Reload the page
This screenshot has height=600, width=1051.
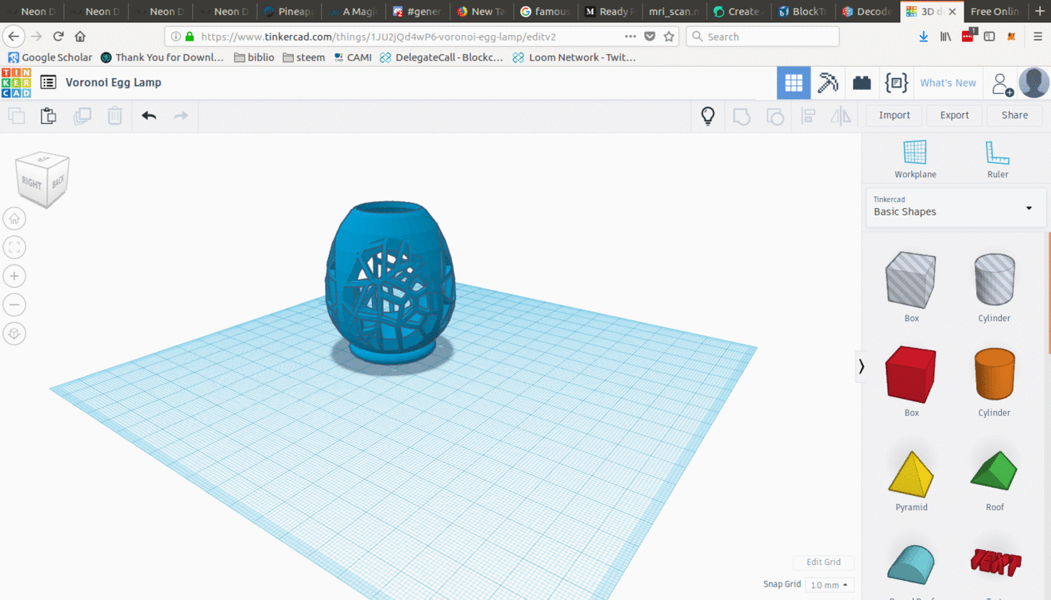tap(58, 37)
